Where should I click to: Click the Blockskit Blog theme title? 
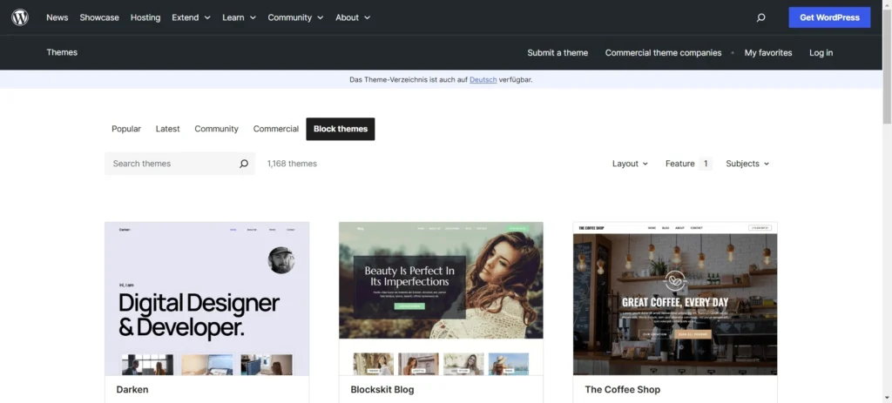coord(382,390)
